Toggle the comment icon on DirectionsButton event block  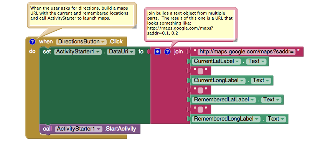(32, 42)
